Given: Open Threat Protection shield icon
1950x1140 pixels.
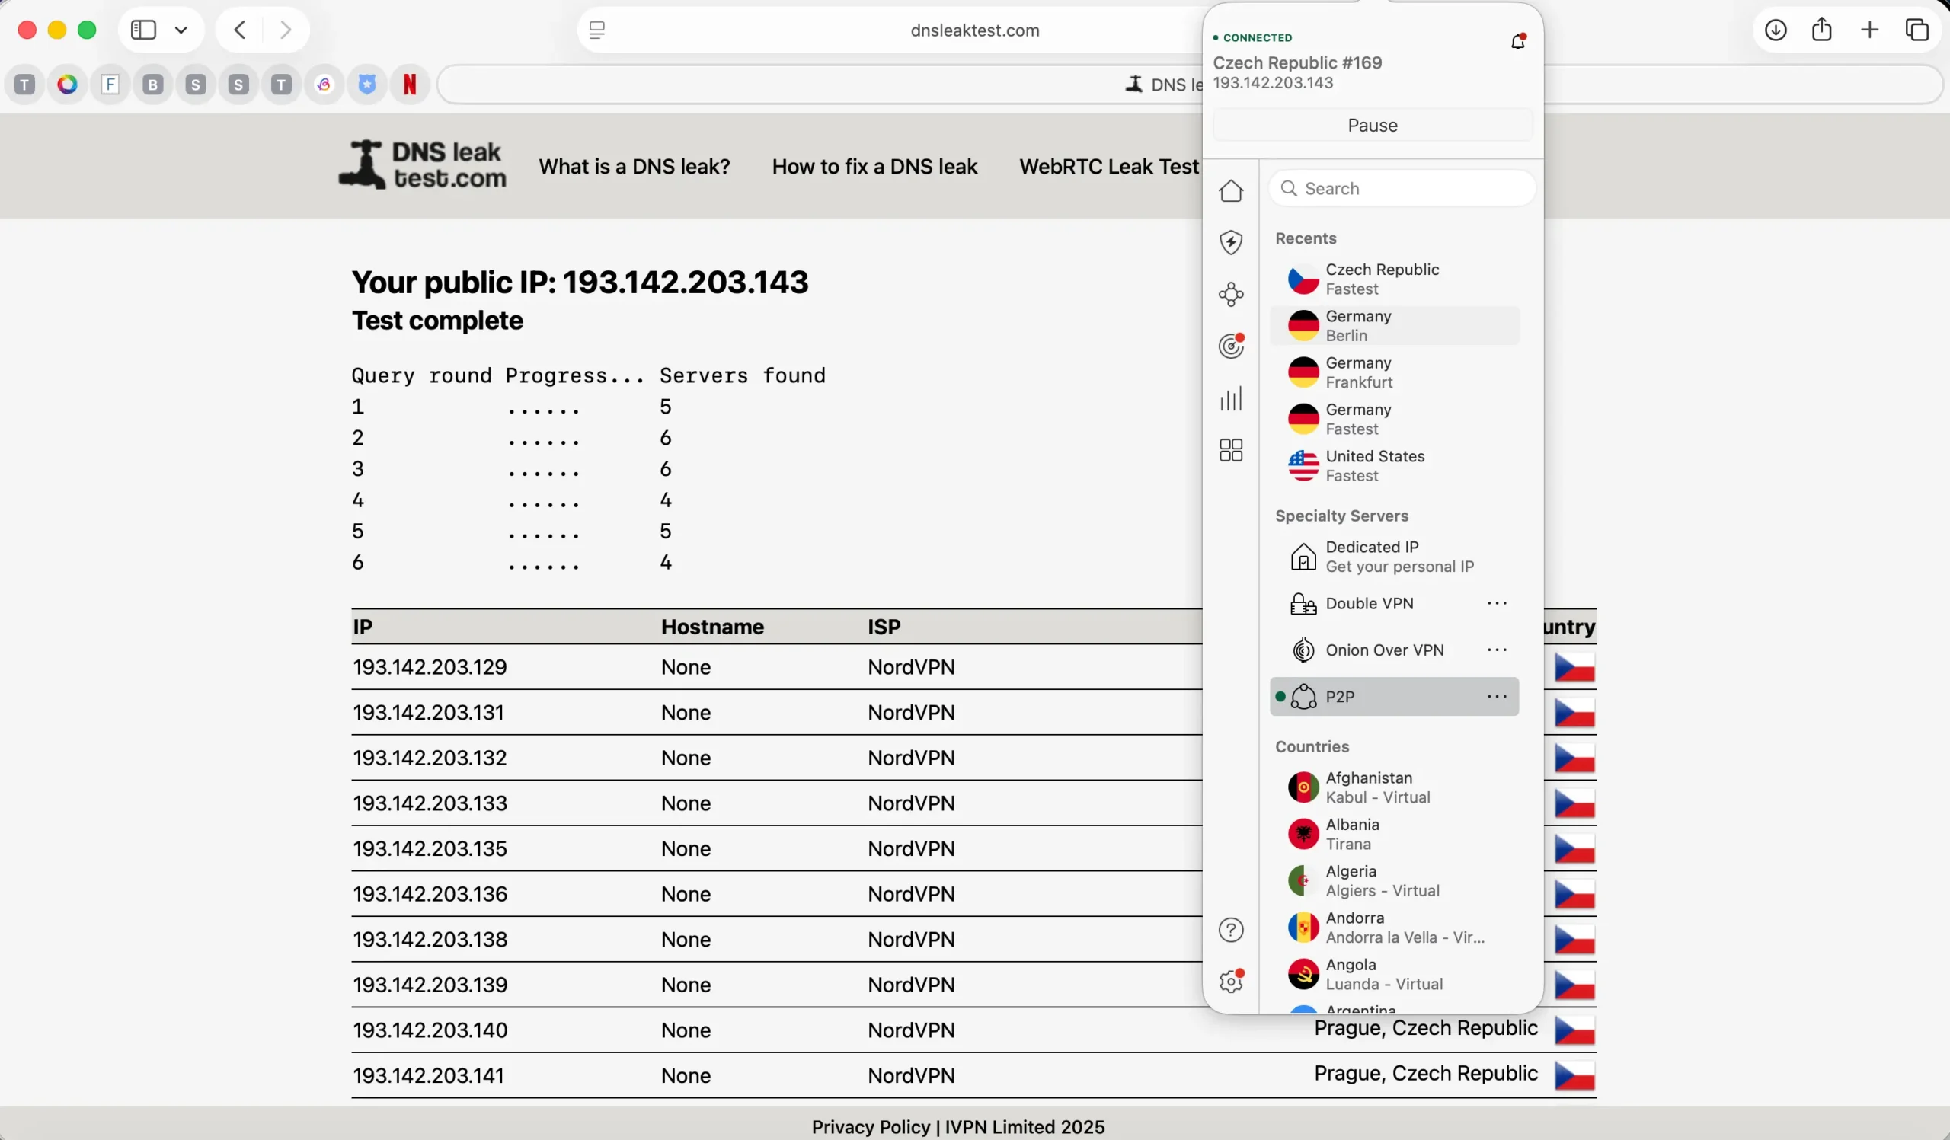Looking at the screenshot, I should tap(1231, 242).
